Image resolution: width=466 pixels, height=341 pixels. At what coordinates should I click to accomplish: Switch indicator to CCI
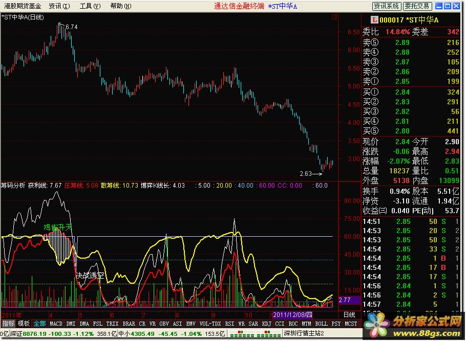280,324
